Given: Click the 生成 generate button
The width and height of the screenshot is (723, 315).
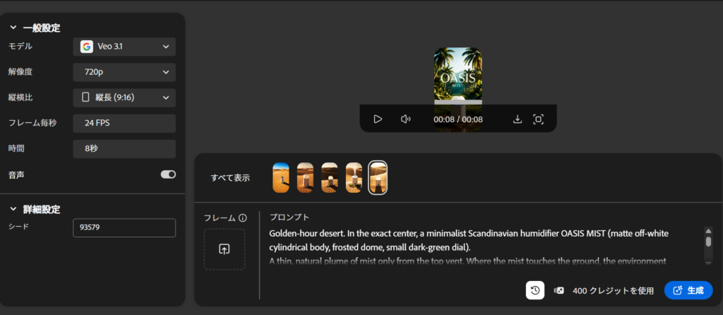Looking at the screenshot, I should click(x=688, y=290).
